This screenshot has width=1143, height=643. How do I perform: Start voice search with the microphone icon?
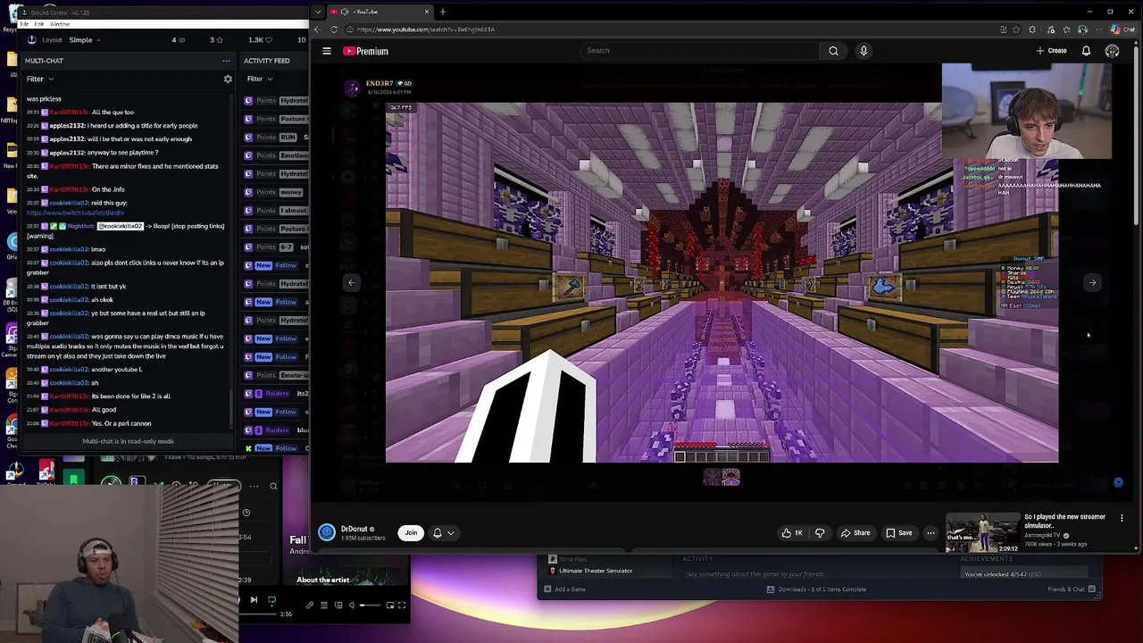[864, 51]
